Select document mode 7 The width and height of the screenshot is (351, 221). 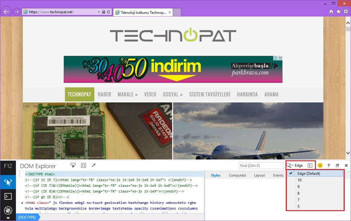315,200
